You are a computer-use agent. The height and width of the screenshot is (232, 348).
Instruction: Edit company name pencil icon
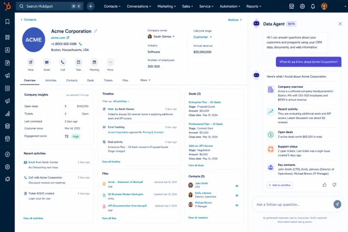(95, 31)
